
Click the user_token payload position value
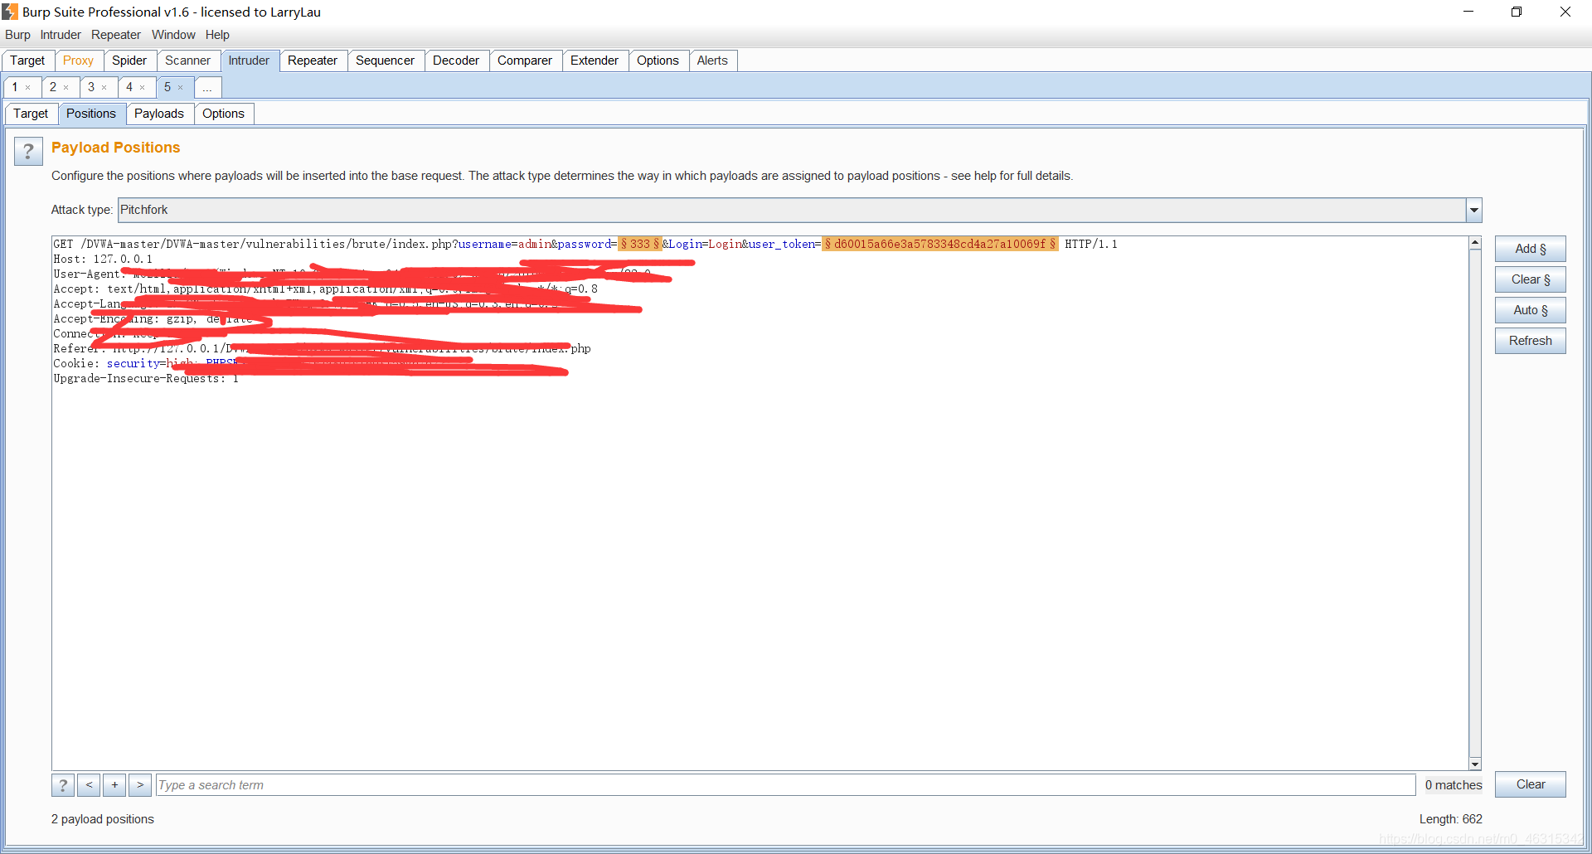939,244
